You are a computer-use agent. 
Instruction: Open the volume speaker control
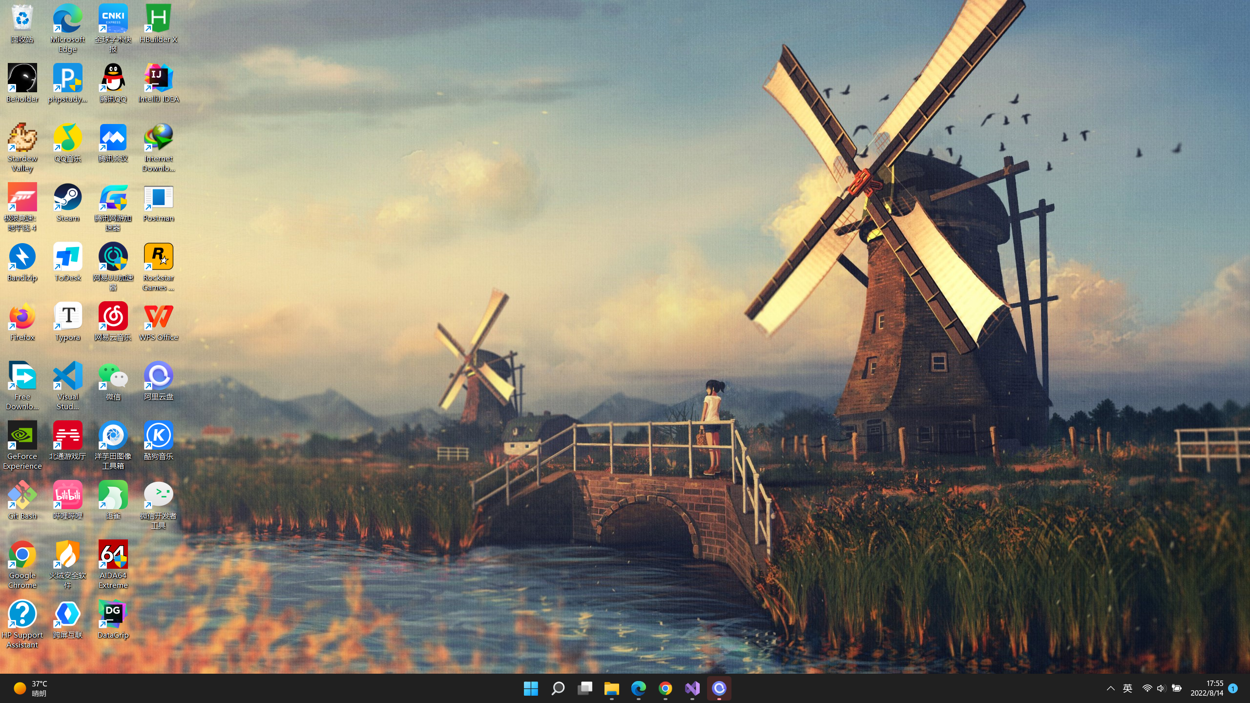(x=1161, y=688)
